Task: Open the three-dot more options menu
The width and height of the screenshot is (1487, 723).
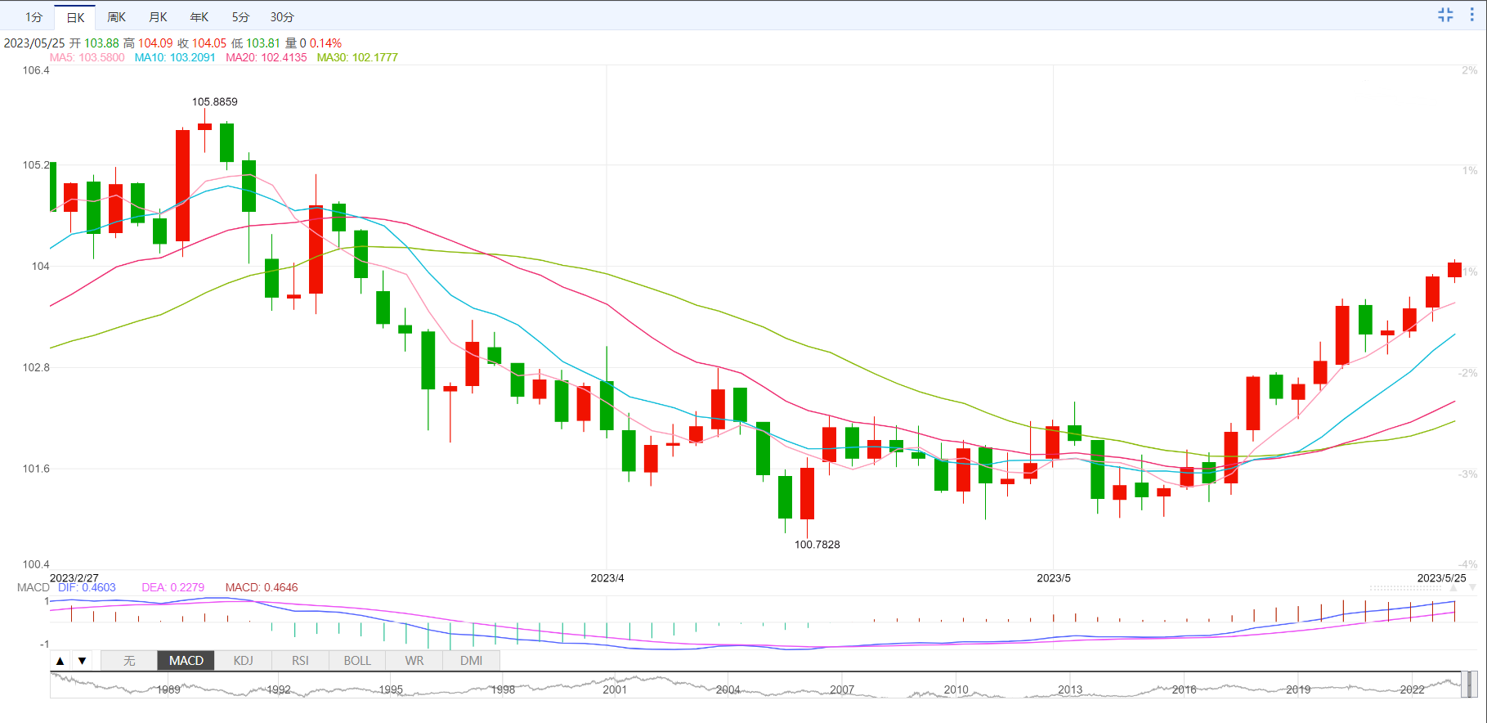Action: pos(1472,15)
